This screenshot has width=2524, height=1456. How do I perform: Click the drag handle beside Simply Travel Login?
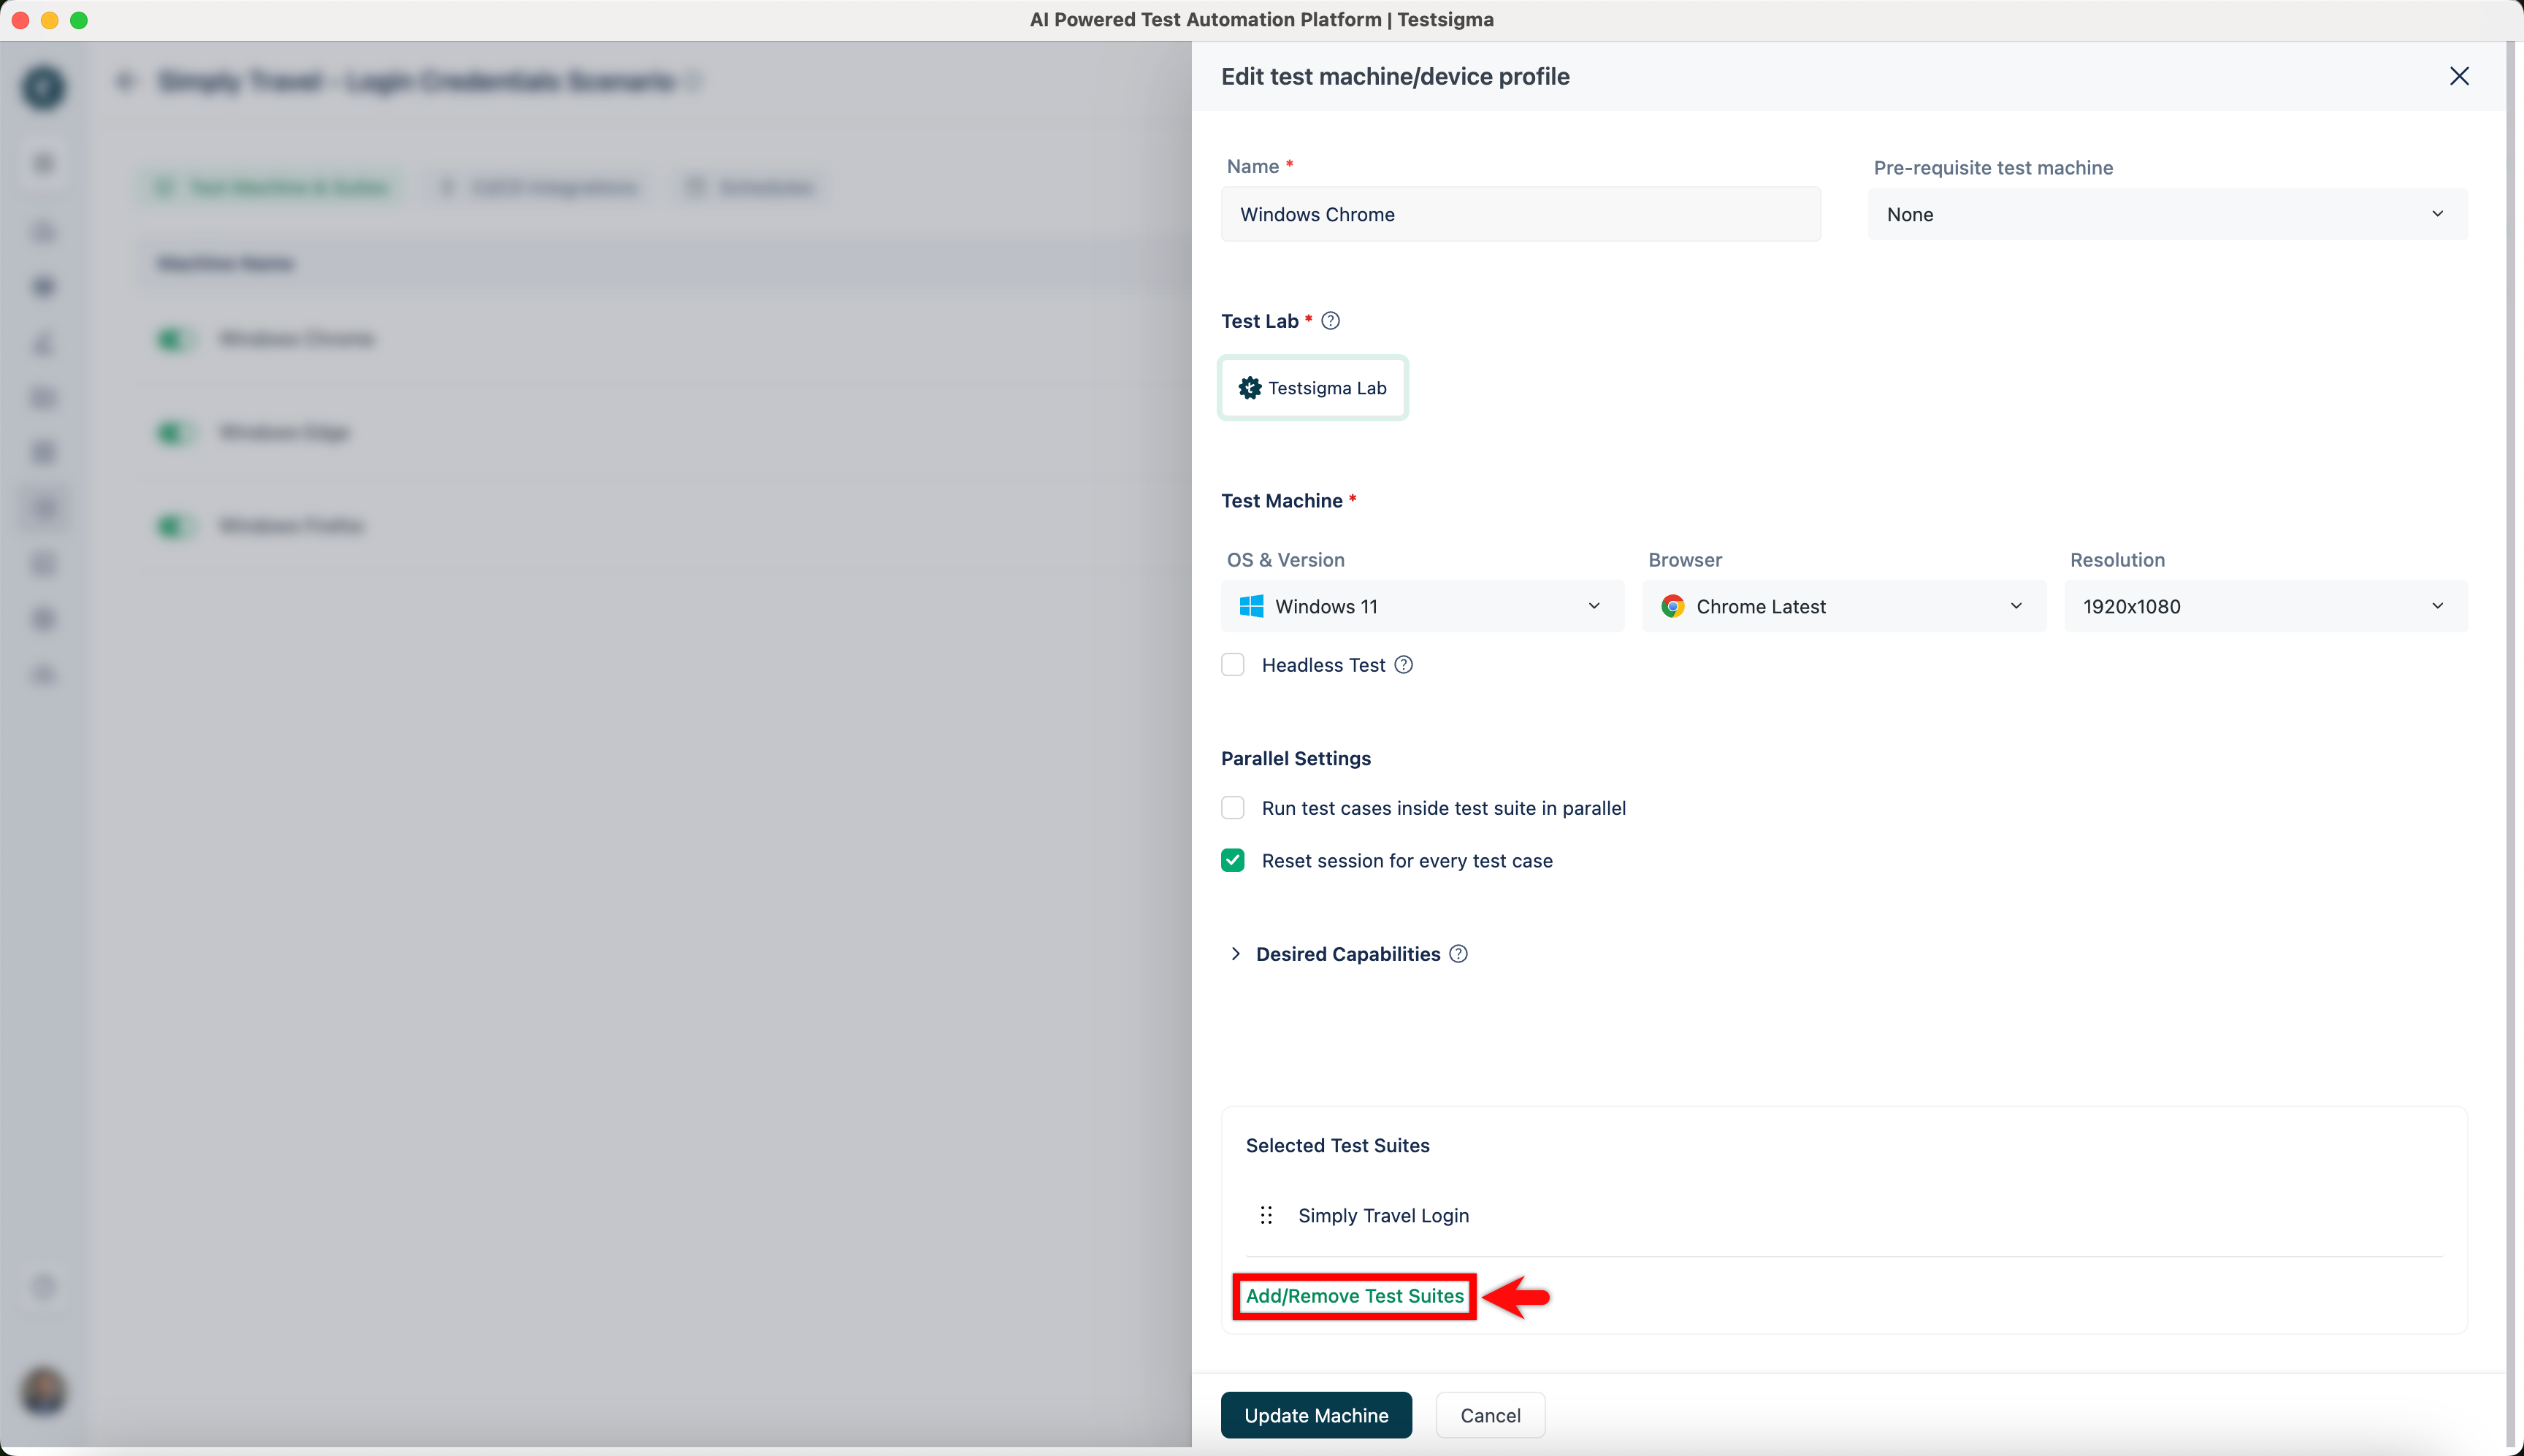pos(1266,1215)
